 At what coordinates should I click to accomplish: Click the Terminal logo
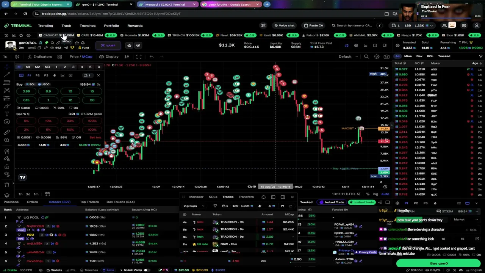click(18, 25)
